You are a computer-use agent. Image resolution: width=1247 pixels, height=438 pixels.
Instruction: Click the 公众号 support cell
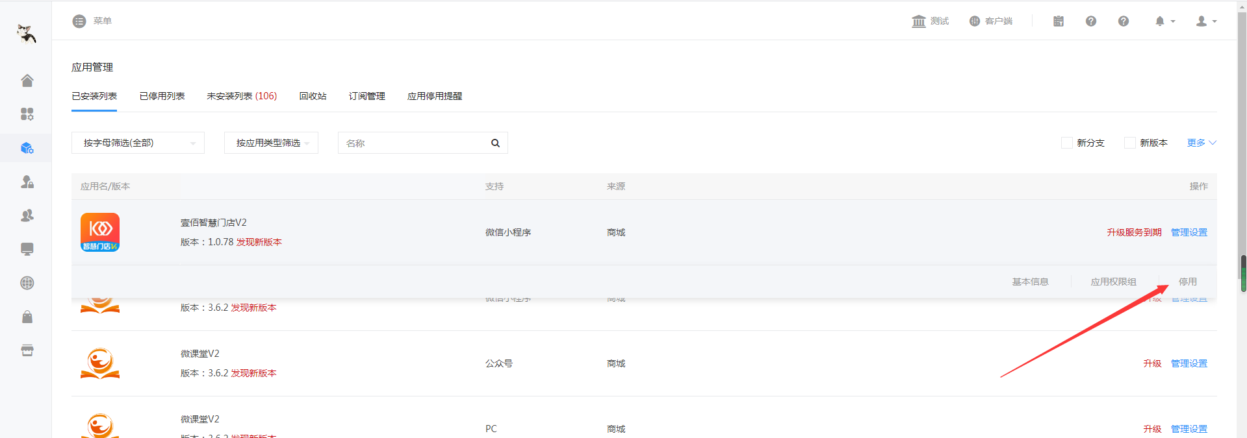[498, 363]
